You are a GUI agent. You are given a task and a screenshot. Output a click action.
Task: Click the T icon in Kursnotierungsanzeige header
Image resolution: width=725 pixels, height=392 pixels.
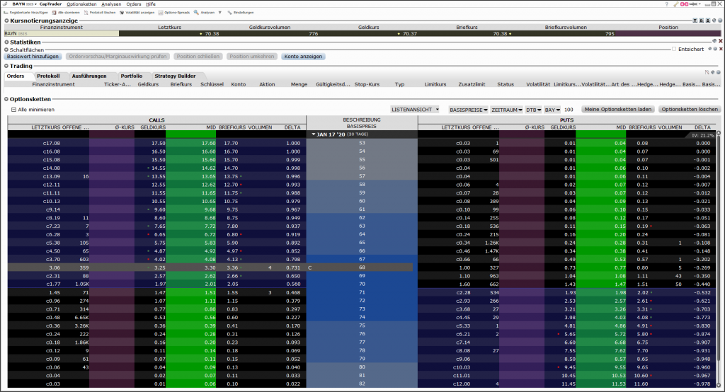(695, 21)
